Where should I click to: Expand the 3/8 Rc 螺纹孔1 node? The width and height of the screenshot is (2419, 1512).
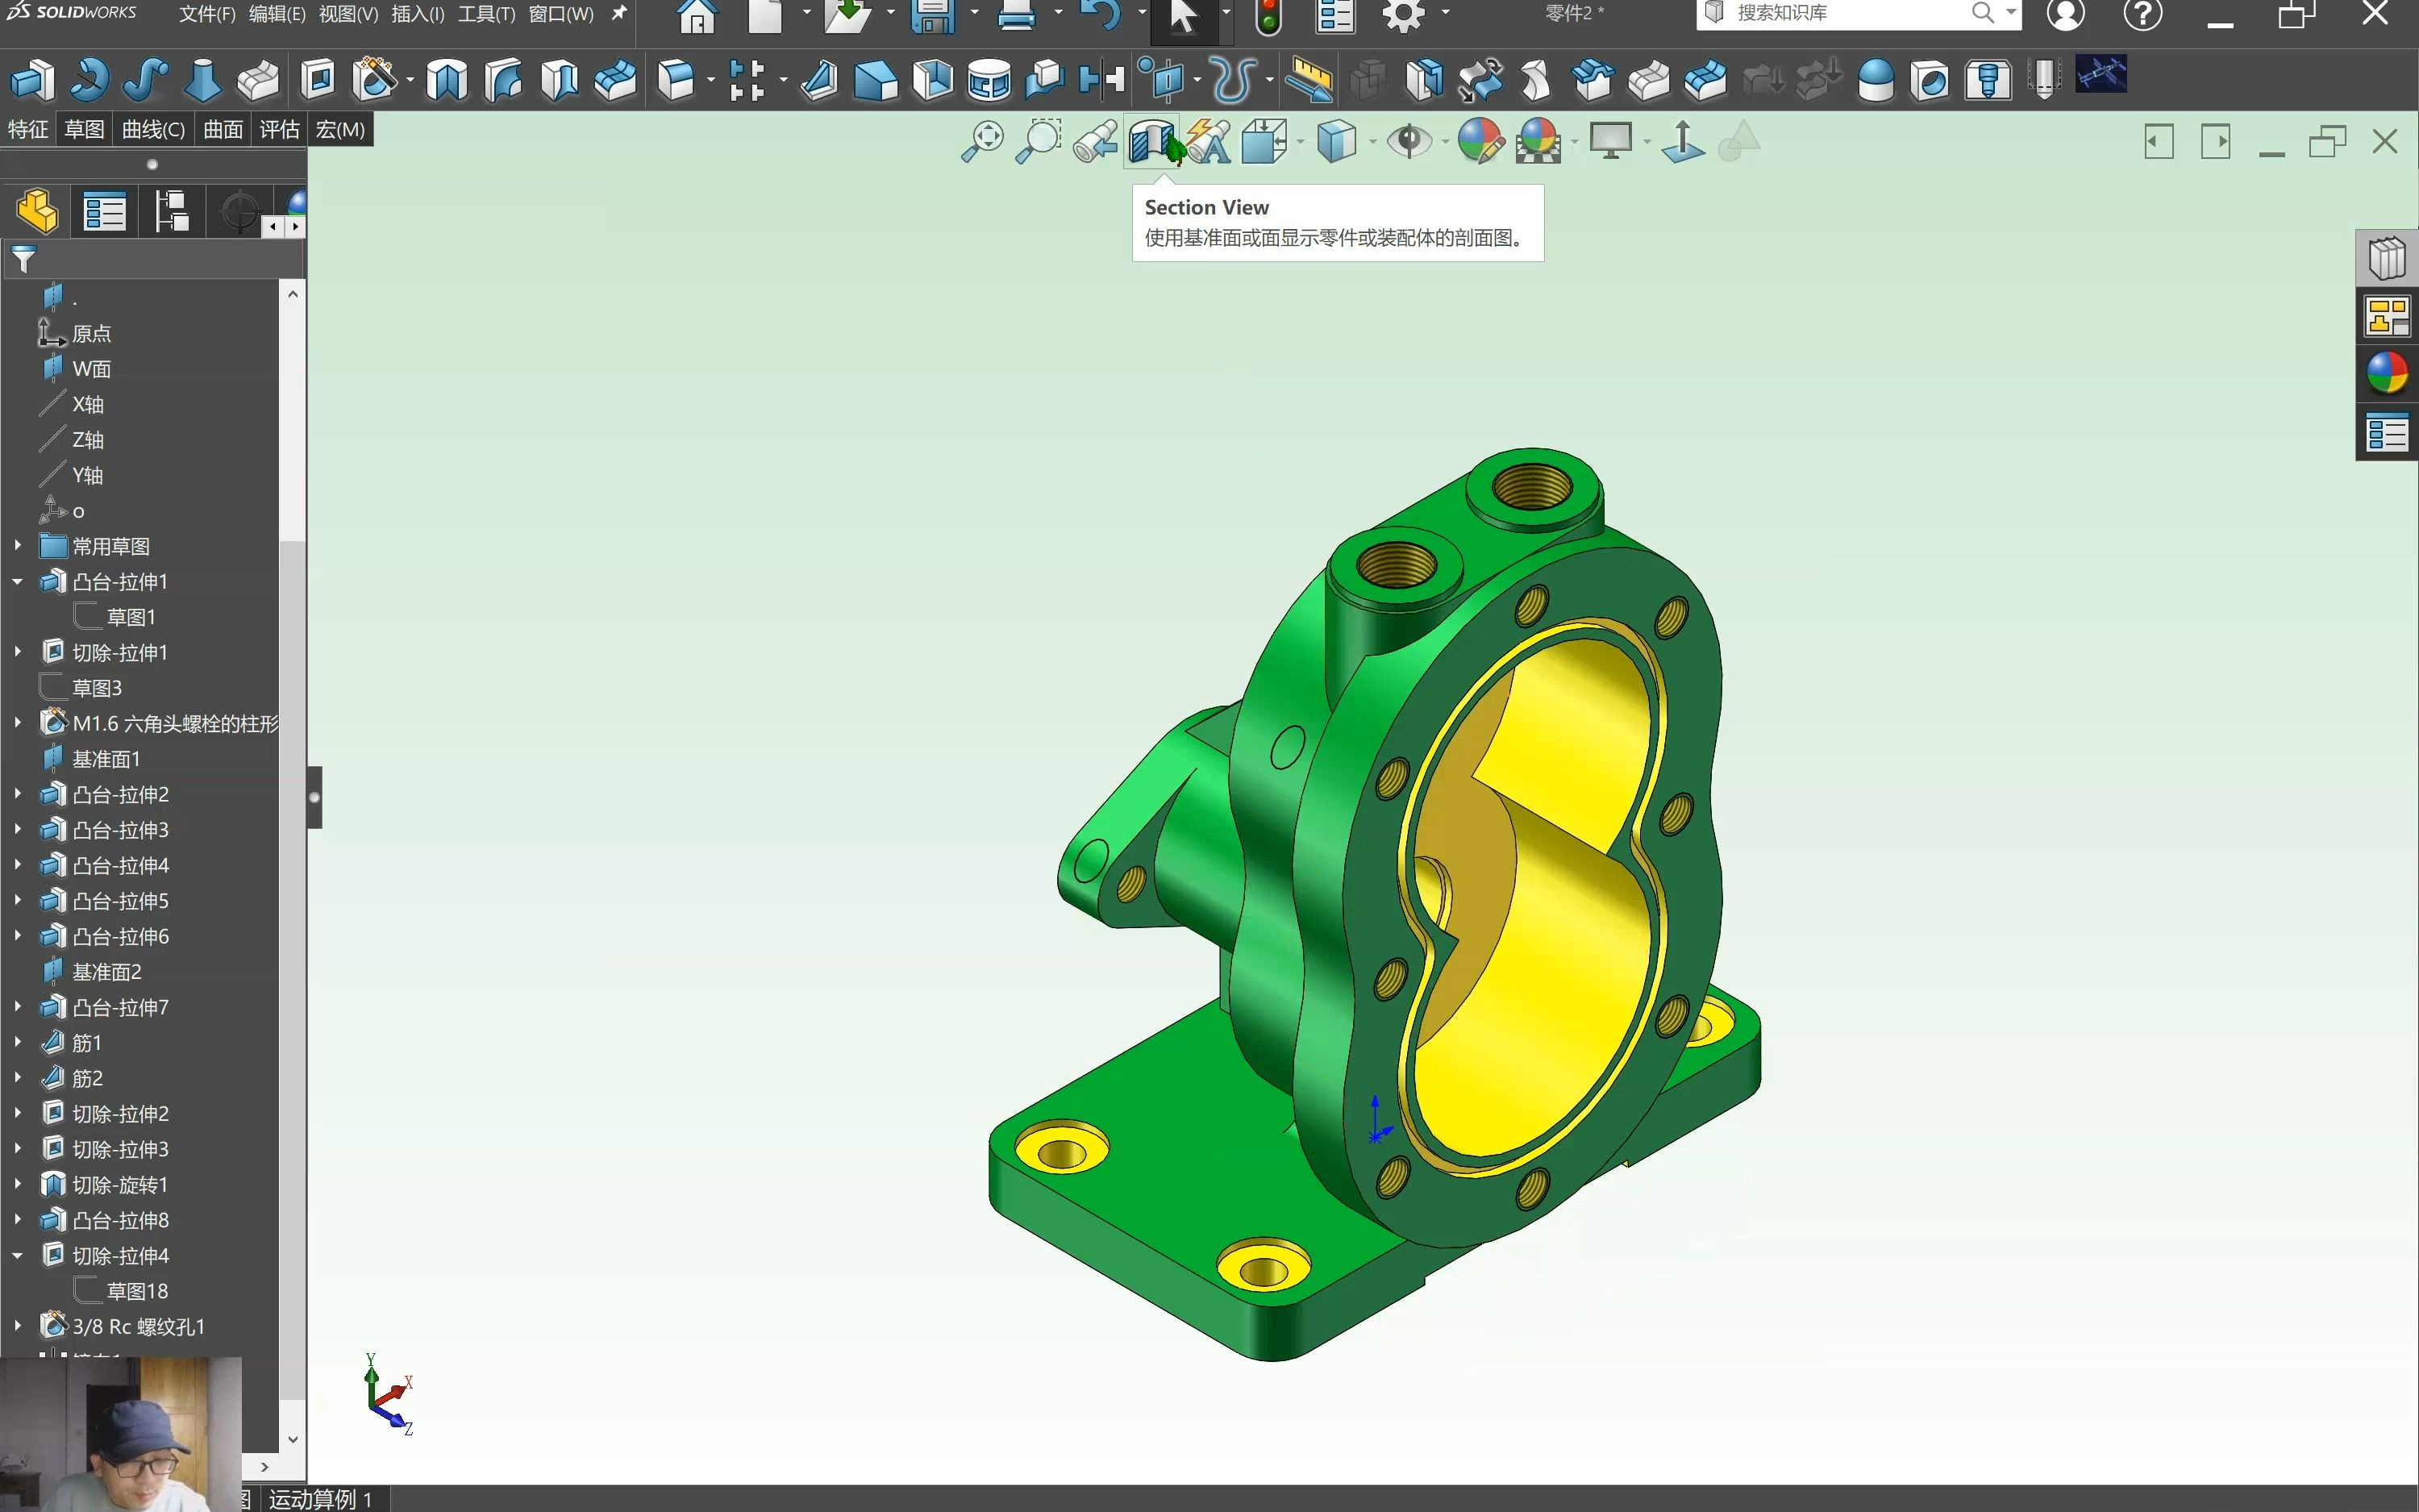[x=17, y=1326]
